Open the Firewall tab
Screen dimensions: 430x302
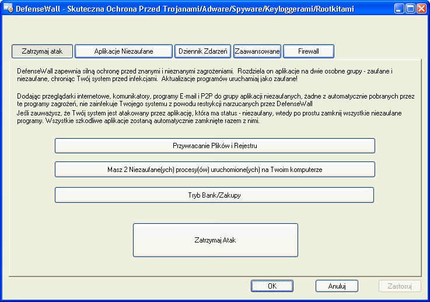point(309,51)
